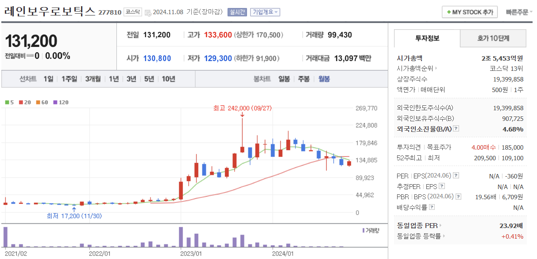Click the 2022/01 date label on the chart axis

pos(100,254)
